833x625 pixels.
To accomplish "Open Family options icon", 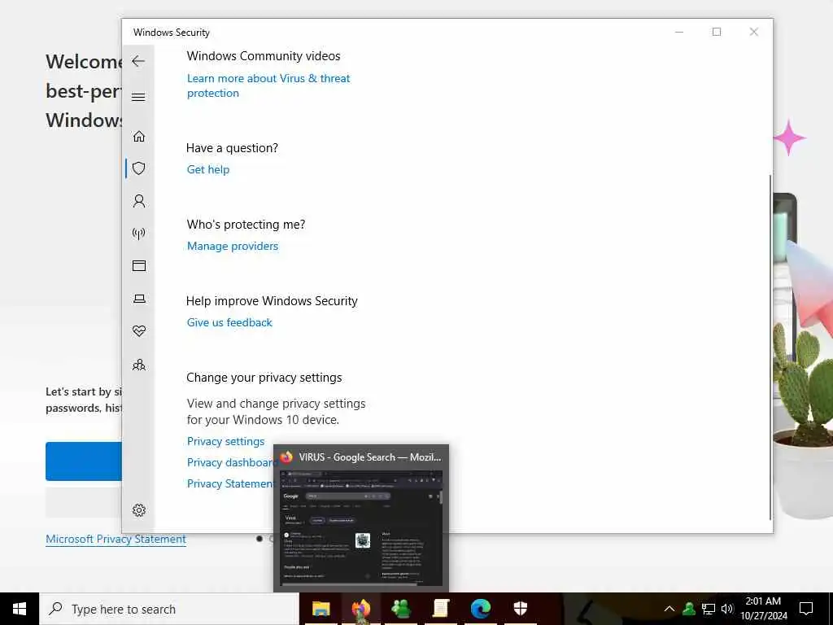I will [138, 365].
